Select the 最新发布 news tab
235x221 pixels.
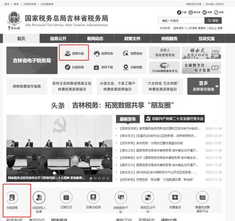tap(128, 119)
